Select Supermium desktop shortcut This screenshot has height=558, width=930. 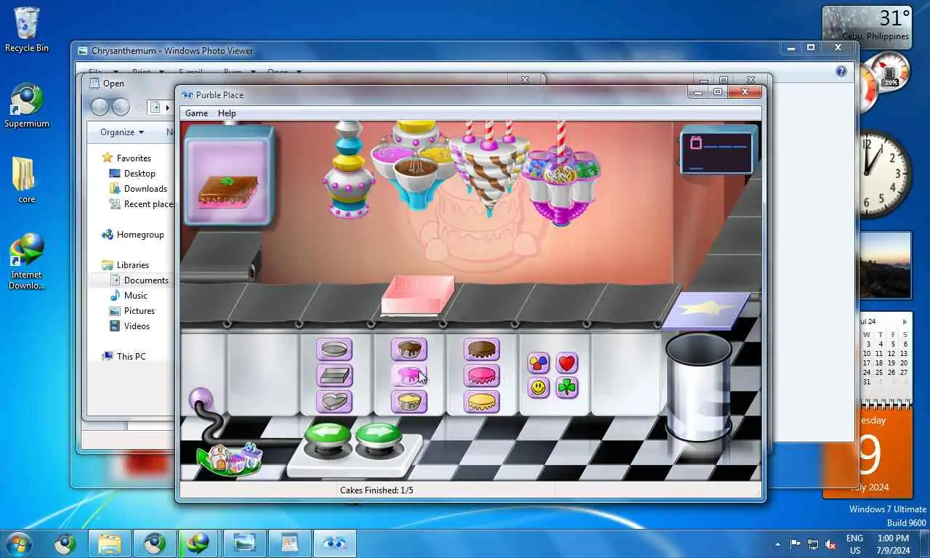(x=27, y=106)
